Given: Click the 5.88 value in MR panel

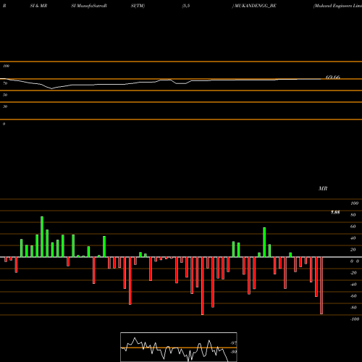Looking at the screenshot, I should click(335, 212).
